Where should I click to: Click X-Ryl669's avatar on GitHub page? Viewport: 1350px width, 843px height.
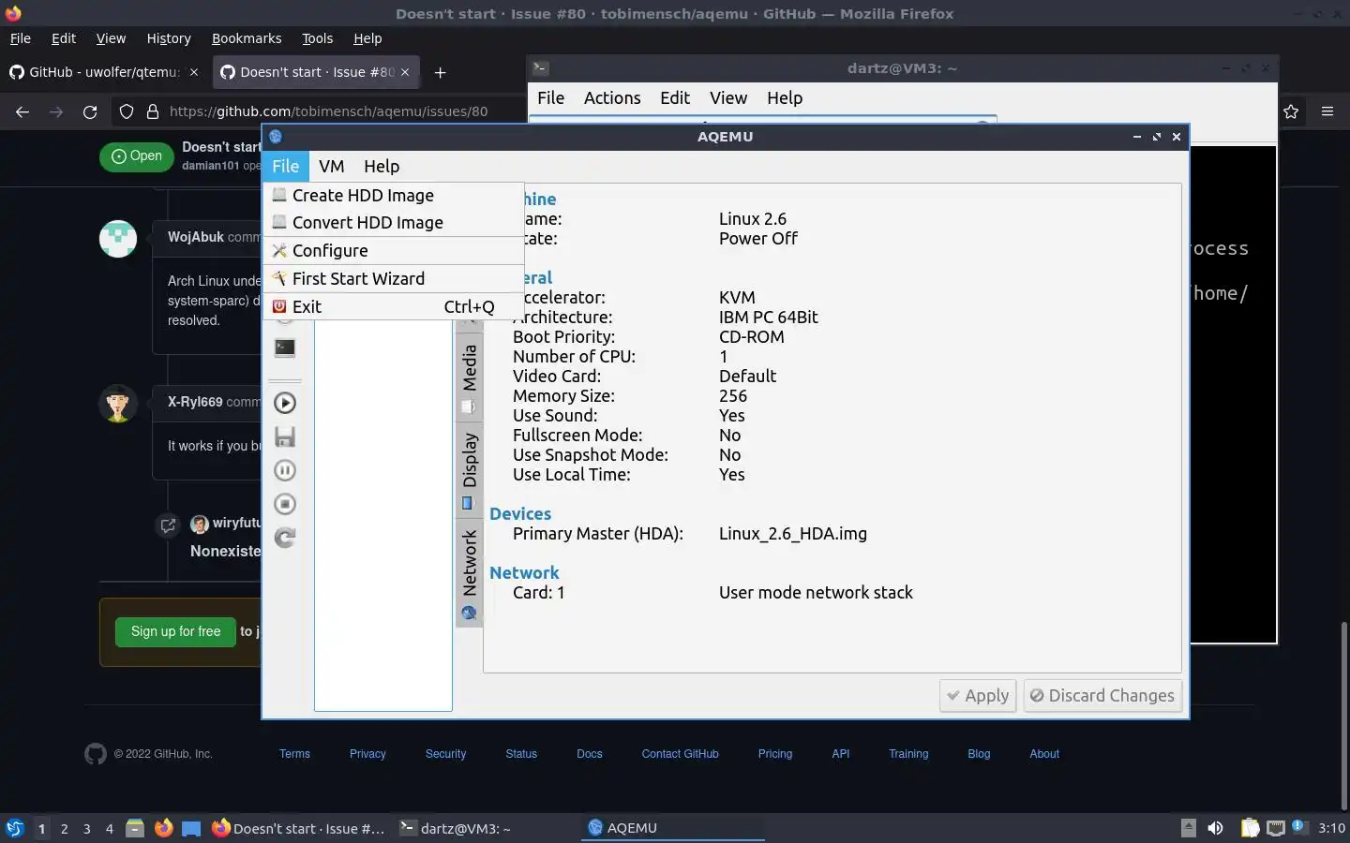coord(118,403)
